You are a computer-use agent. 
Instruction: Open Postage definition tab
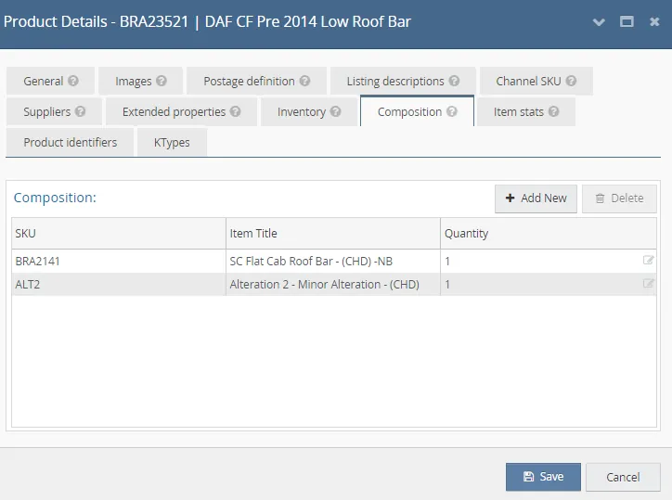click(x=257, y=81)
